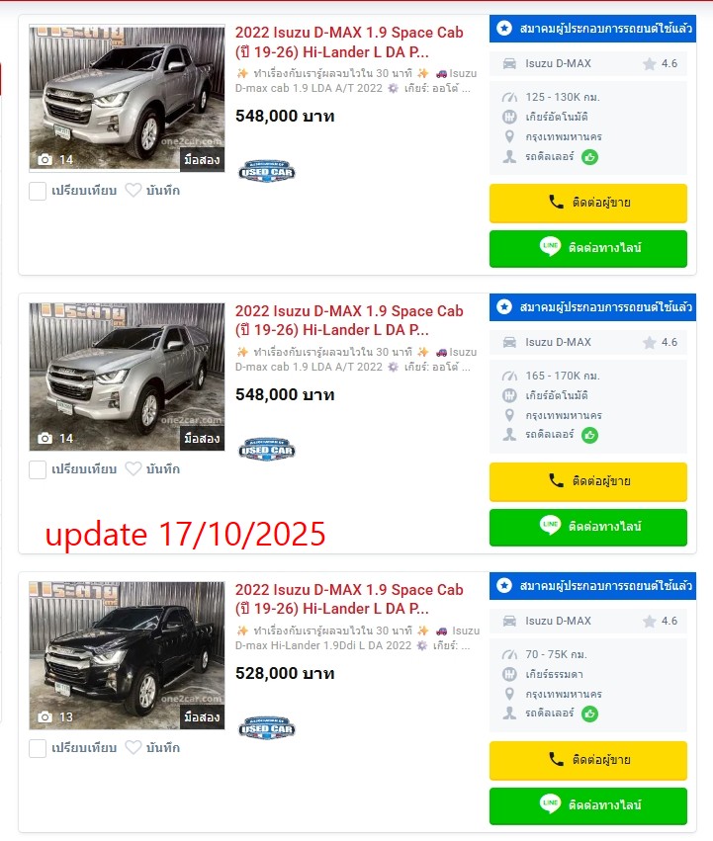Tick the compare checkbox on the first listing

(x=38, y=191)
